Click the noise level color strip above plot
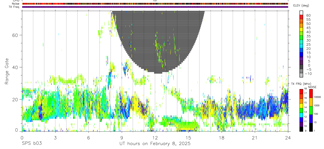 pos(155,4)
